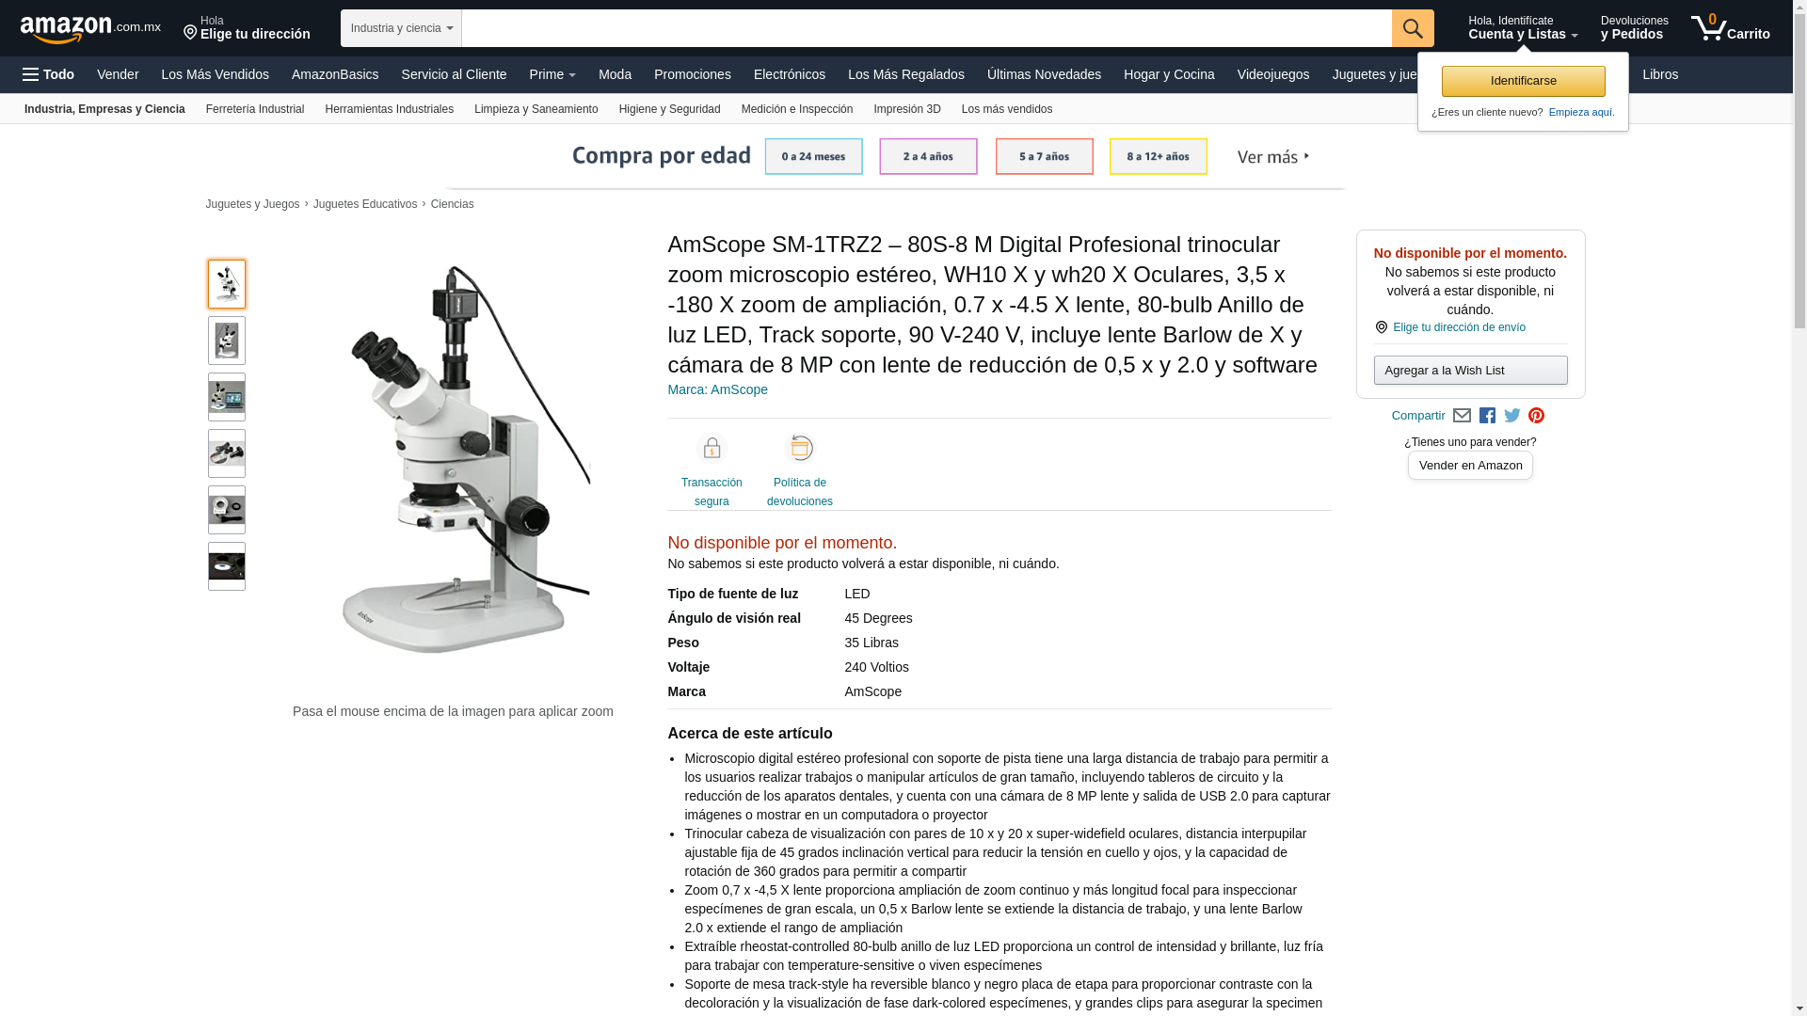Add product to Wish List

pos(1470,370)
